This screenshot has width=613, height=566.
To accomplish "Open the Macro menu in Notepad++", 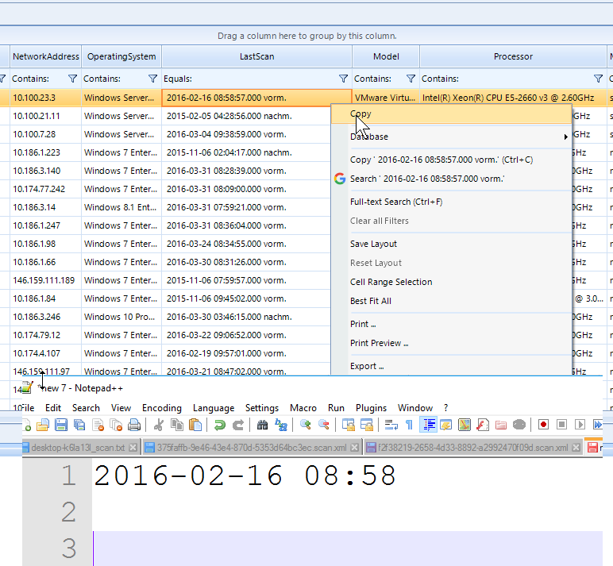I will tap(303, 408).
